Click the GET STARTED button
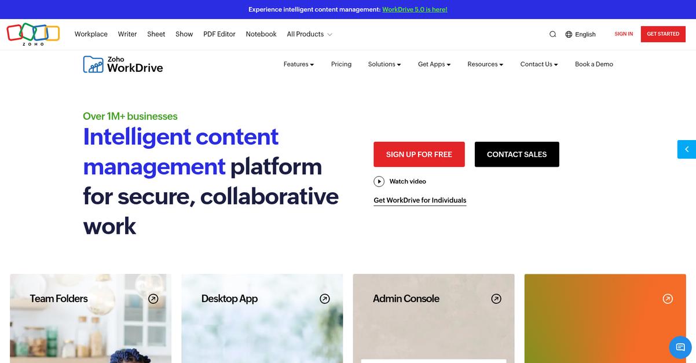The height and width of the screenshot is (363, 696). 663,34
